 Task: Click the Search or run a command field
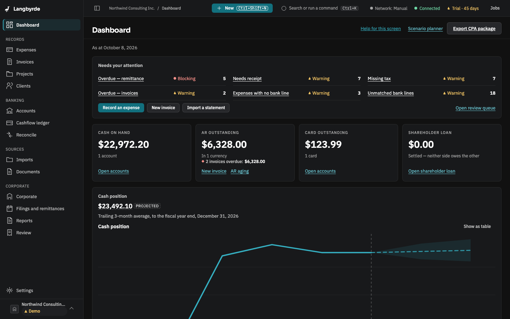[x=320, y=8]
